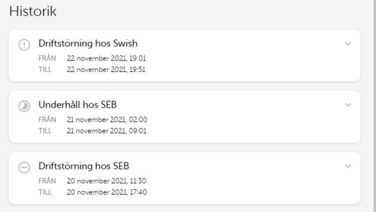The image size is (376, 212).
Task: Open the Driftstörning hos SEB title
Action: pyautogui.click(x=84, y=166)
